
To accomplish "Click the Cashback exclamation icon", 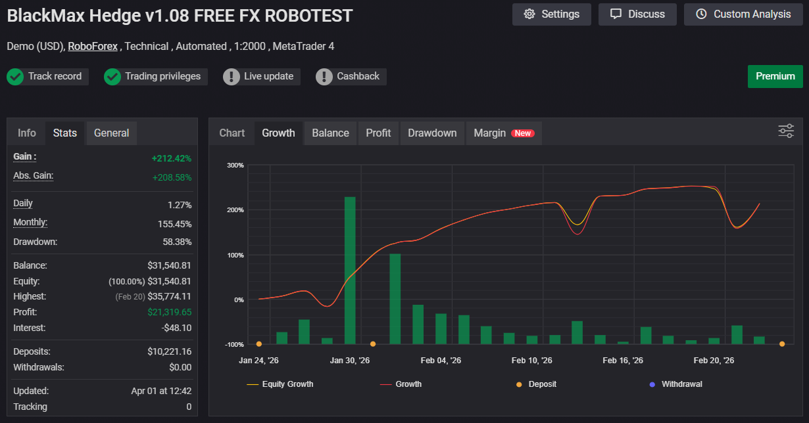I will click(324, 77).
